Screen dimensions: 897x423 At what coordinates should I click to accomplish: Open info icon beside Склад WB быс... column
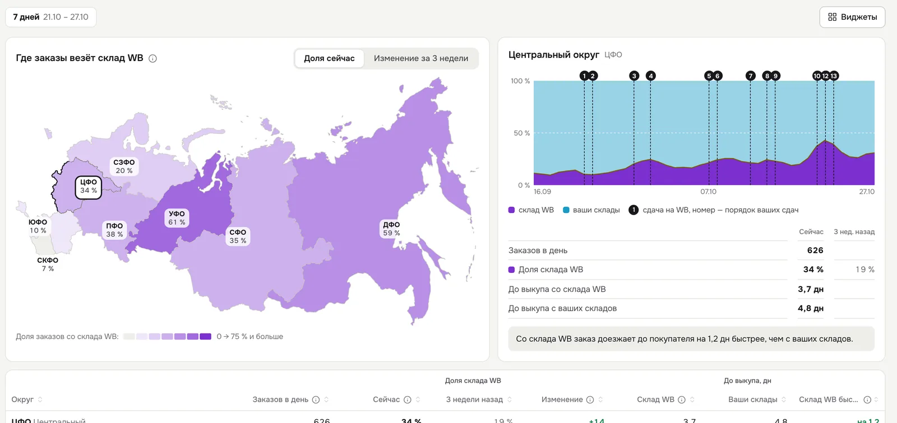[867, 399]
